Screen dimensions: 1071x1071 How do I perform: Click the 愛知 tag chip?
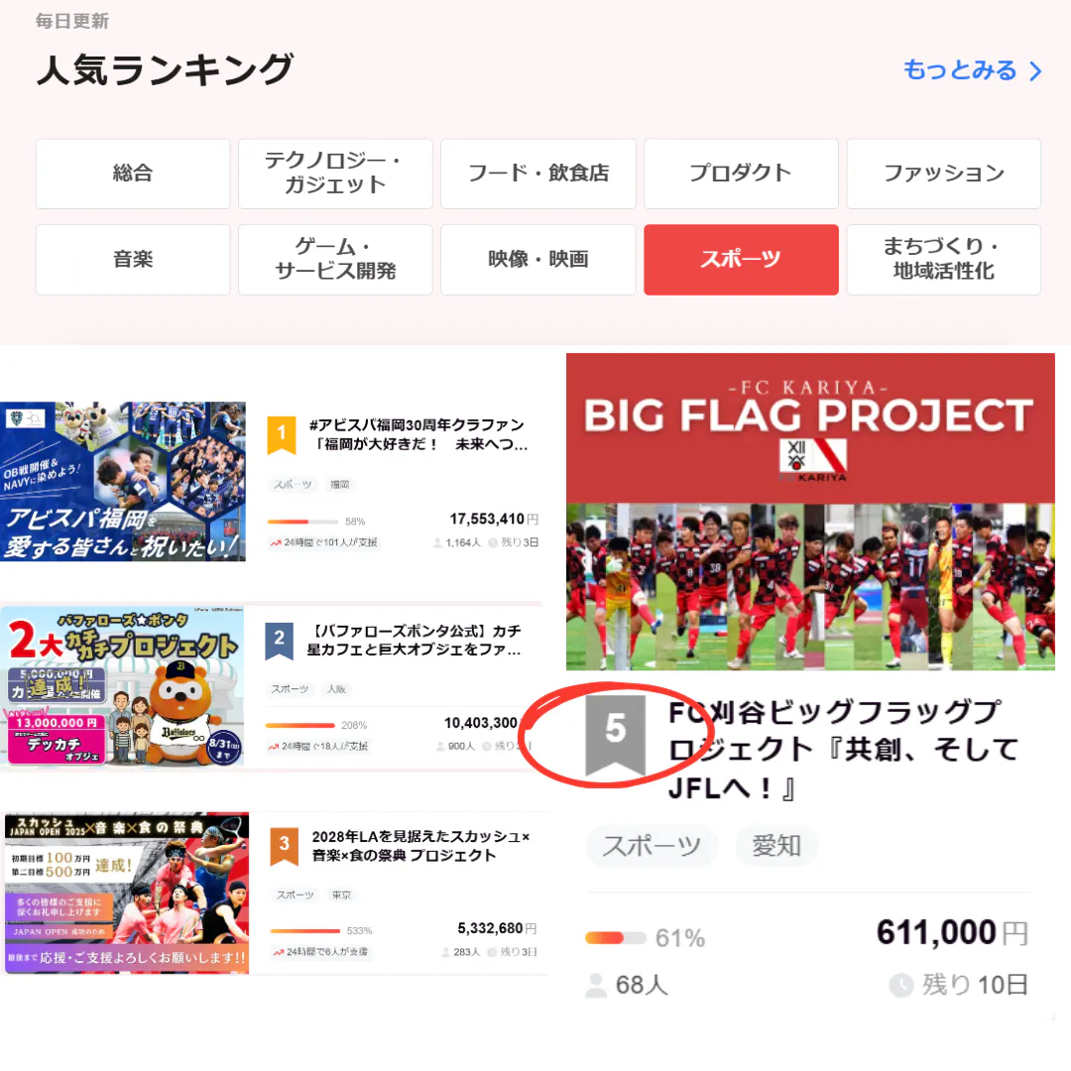776,846
